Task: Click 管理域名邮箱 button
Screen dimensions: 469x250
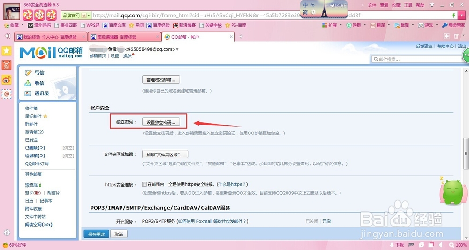Action: pos(161,80)
